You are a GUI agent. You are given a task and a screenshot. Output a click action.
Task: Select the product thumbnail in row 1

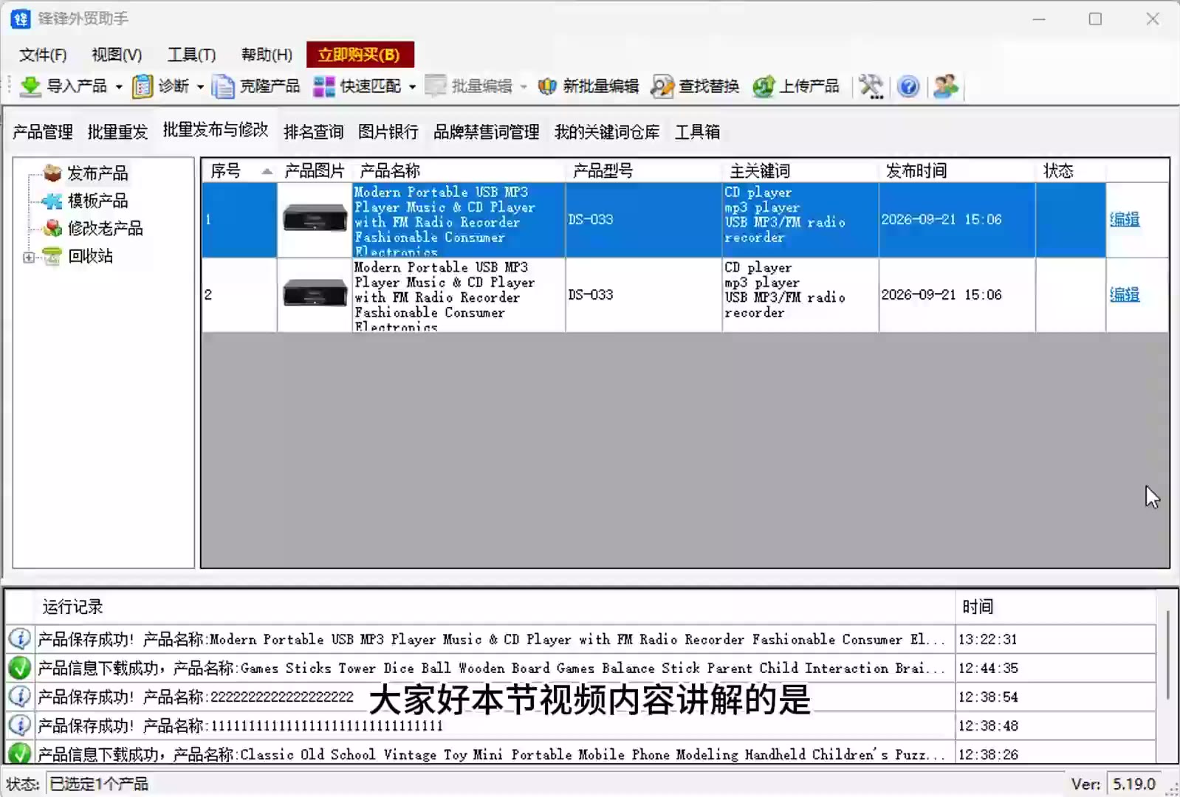coord(315,219)
